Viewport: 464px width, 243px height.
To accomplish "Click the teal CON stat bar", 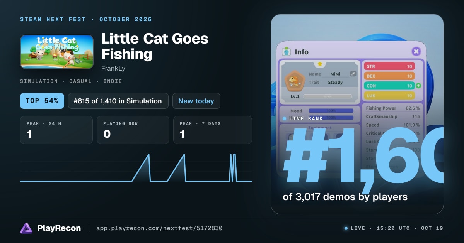I will click(x=389, y=86).
